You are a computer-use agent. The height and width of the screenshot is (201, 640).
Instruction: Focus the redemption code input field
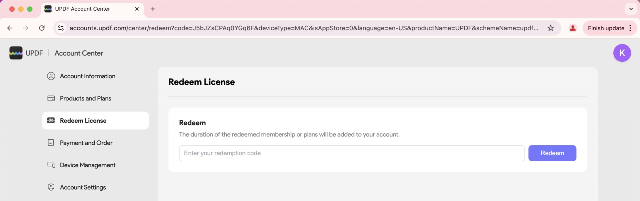pyautogui.click(x=352, y=153)
